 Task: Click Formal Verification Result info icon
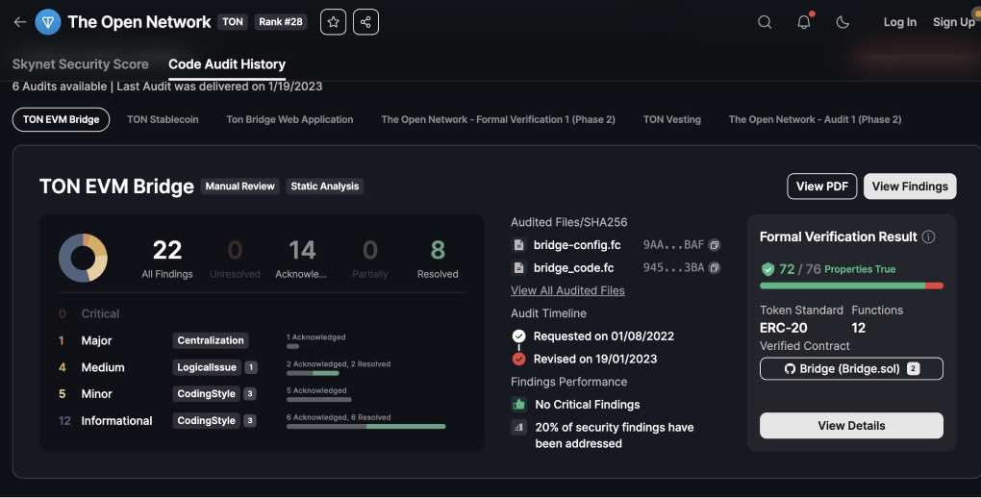coord(928,237)
